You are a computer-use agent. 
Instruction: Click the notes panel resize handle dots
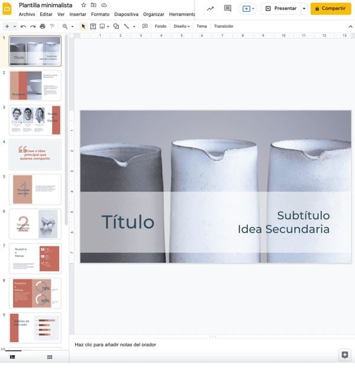(x=212, y=336)
